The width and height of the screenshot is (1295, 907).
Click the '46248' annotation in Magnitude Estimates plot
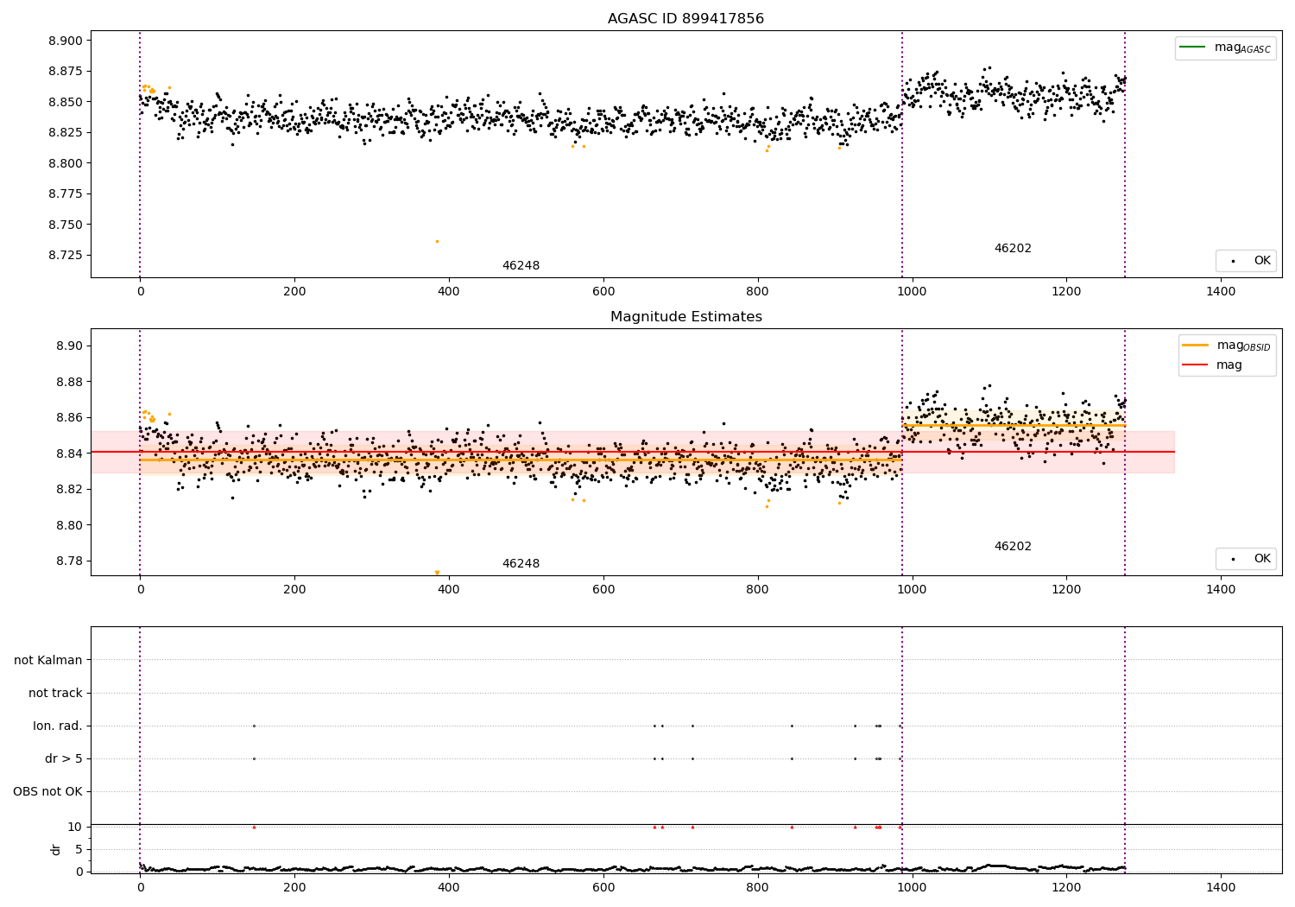[x=521, y=564]
